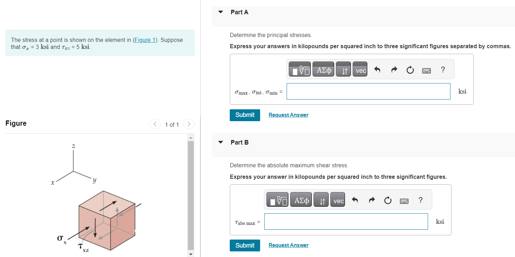The height and width of the screenshot is (257, 515).
Task: Click the figure panel scrollbar down arrow
Action: [x=190, y=254]
